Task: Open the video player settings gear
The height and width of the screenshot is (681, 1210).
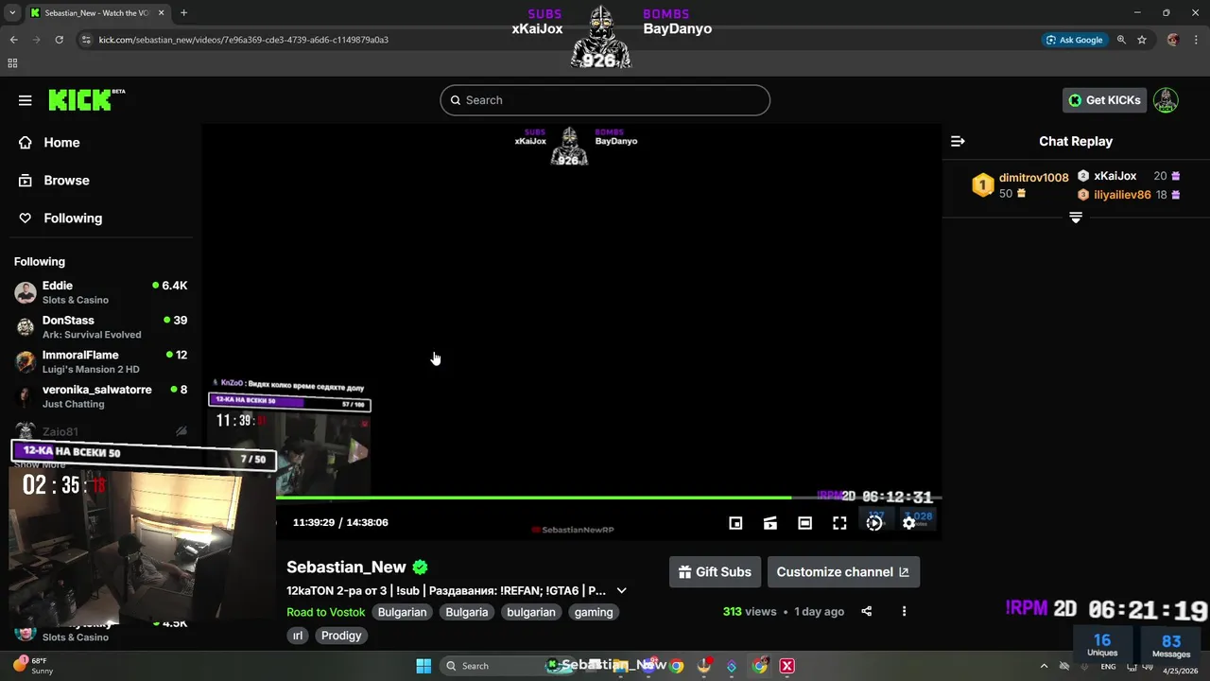Action: coord(908,523)
